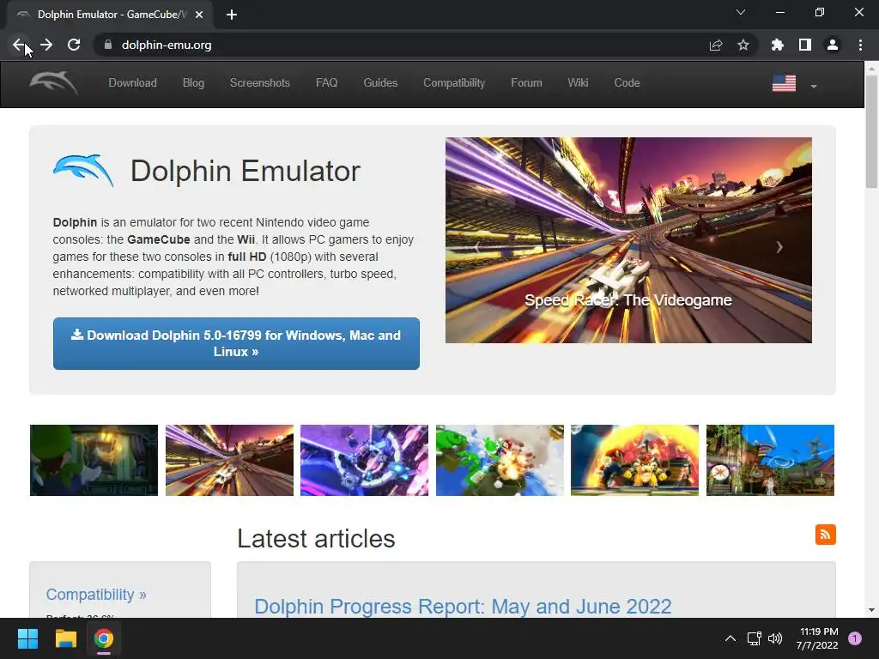This screenshot has width=879, height=659.
Task: Open the Windows Start menu
Action: pyautogui.click(x=27, y=638)
